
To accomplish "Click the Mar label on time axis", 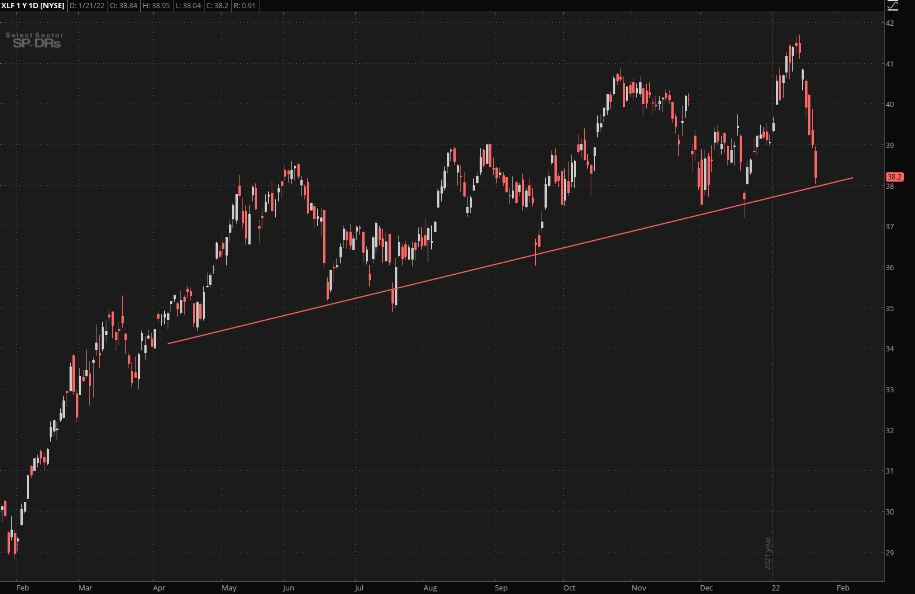I will coord(85,588).
